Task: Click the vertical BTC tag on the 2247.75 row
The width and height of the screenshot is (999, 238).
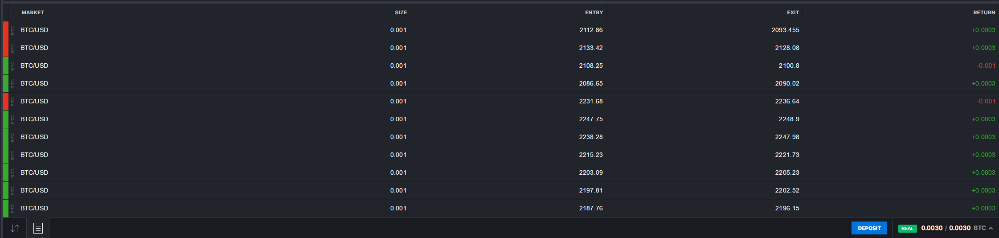Action: click(x=13, y=119)
